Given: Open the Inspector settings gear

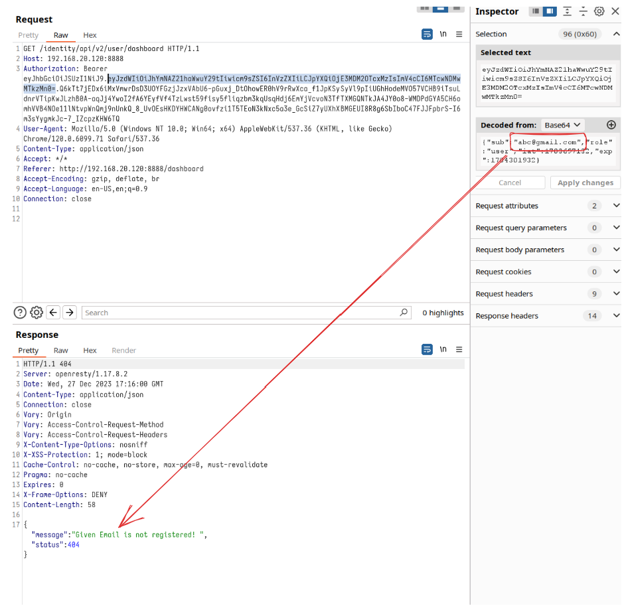Looking at the screenshot, I should click(599, 11).
